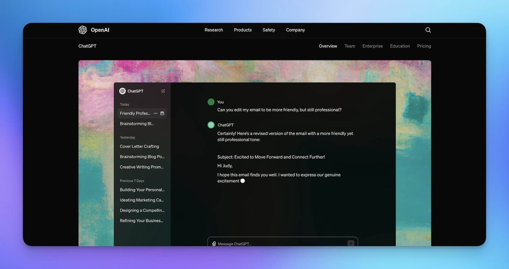Open the Cover Letter Crafting conversation
Viewport: 509px width, 269px height.
pyautogui.click(x=139, y=146)
